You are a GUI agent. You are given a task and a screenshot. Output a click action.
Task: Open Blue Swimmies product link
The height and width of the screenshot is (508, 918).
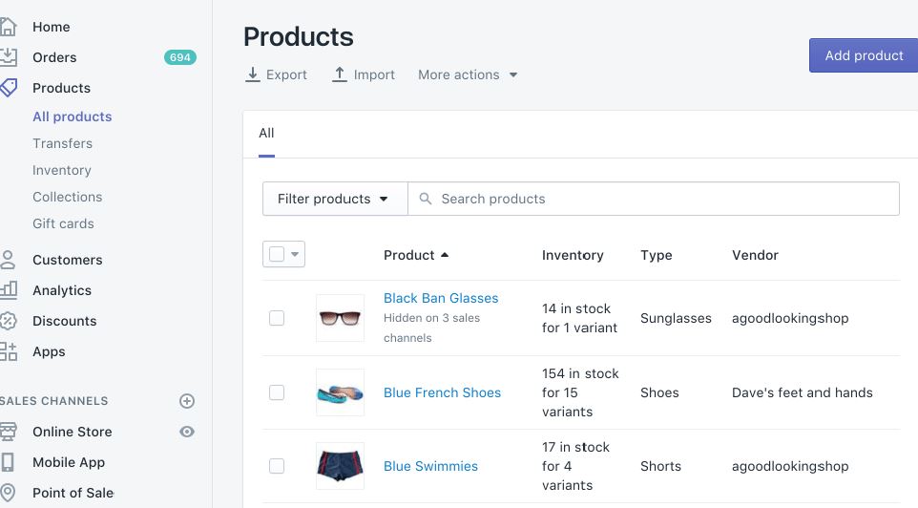pos(430,466)
